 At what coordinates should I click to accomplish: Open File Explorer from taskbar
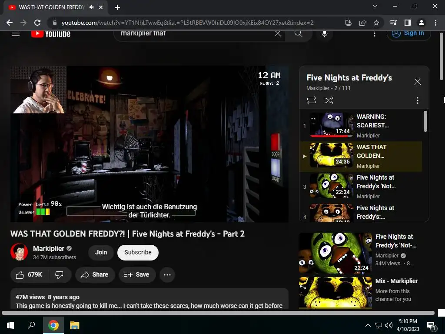pyautogui.click(x=75, y=325)
